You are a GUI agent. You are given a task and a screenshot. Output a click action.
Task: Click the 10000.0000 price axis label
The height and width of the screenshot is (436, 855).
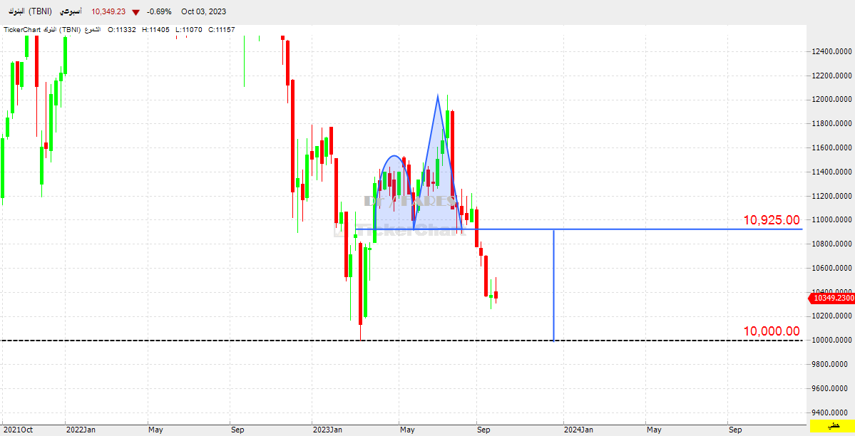coord(831,340)
